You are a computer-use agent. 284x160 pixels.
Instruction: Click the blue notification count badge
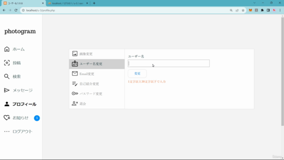click(37, 118)
